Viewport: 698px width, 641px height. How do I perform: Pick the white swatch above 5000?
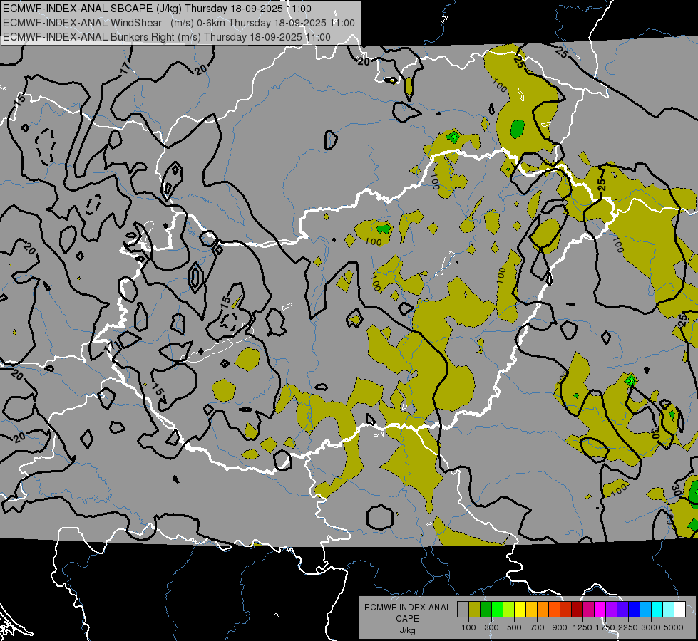tap(679, 610)
